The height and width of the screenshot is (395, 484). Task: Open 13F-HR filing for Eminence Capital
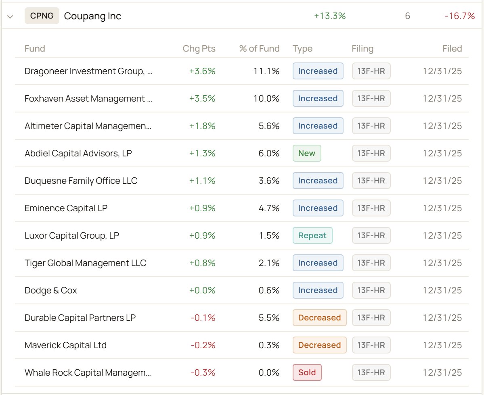(x=371, y=208)
